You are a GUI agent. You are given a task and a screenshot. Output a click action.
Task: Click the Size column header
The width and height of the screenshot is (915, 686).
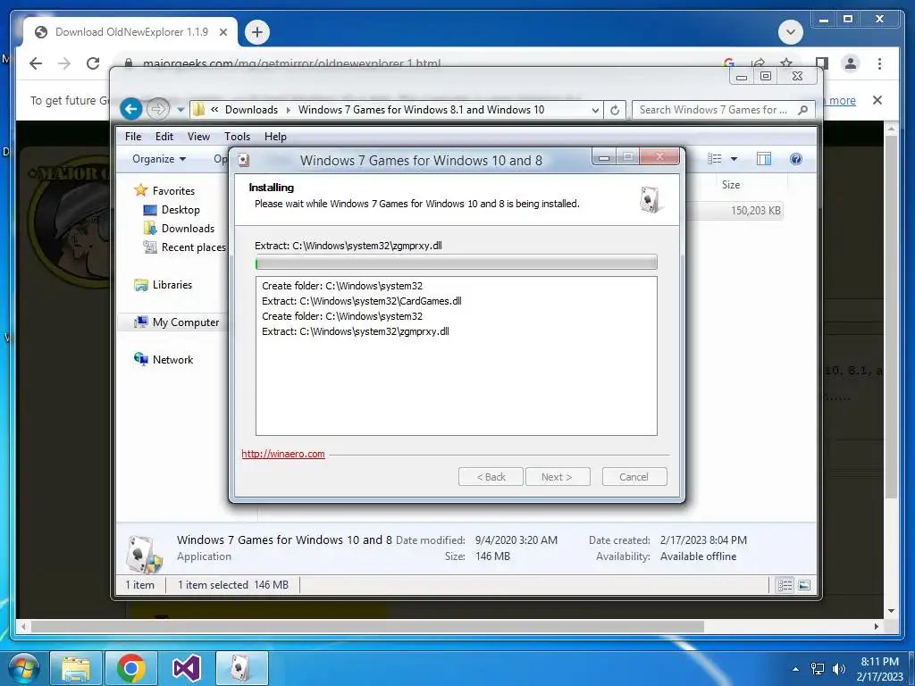[731, 185]
